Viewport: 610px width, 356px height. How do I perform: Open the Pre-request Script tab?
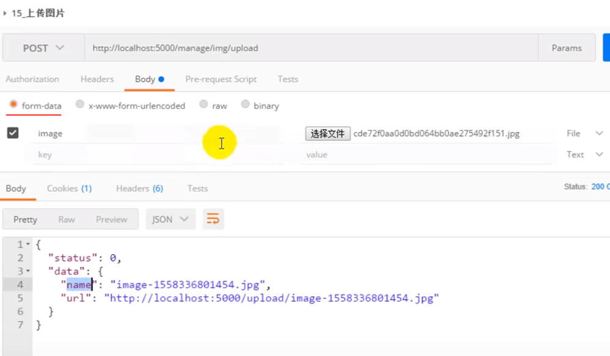[x=221, y=79]
